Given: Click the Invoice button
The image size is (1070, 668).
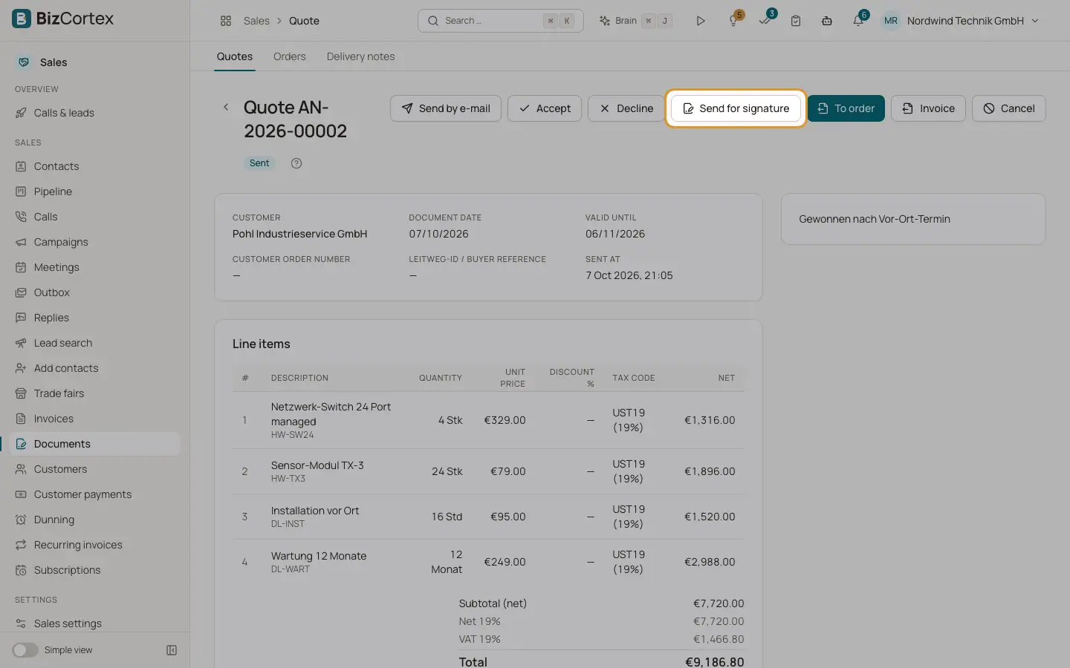Looking at the screenshot, I should (928, 108).
